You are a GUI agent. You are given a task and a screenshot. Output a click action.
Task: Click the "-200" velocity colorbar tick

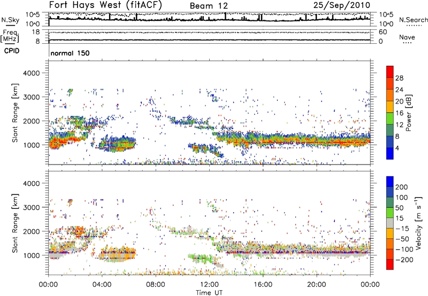[404, 260]
